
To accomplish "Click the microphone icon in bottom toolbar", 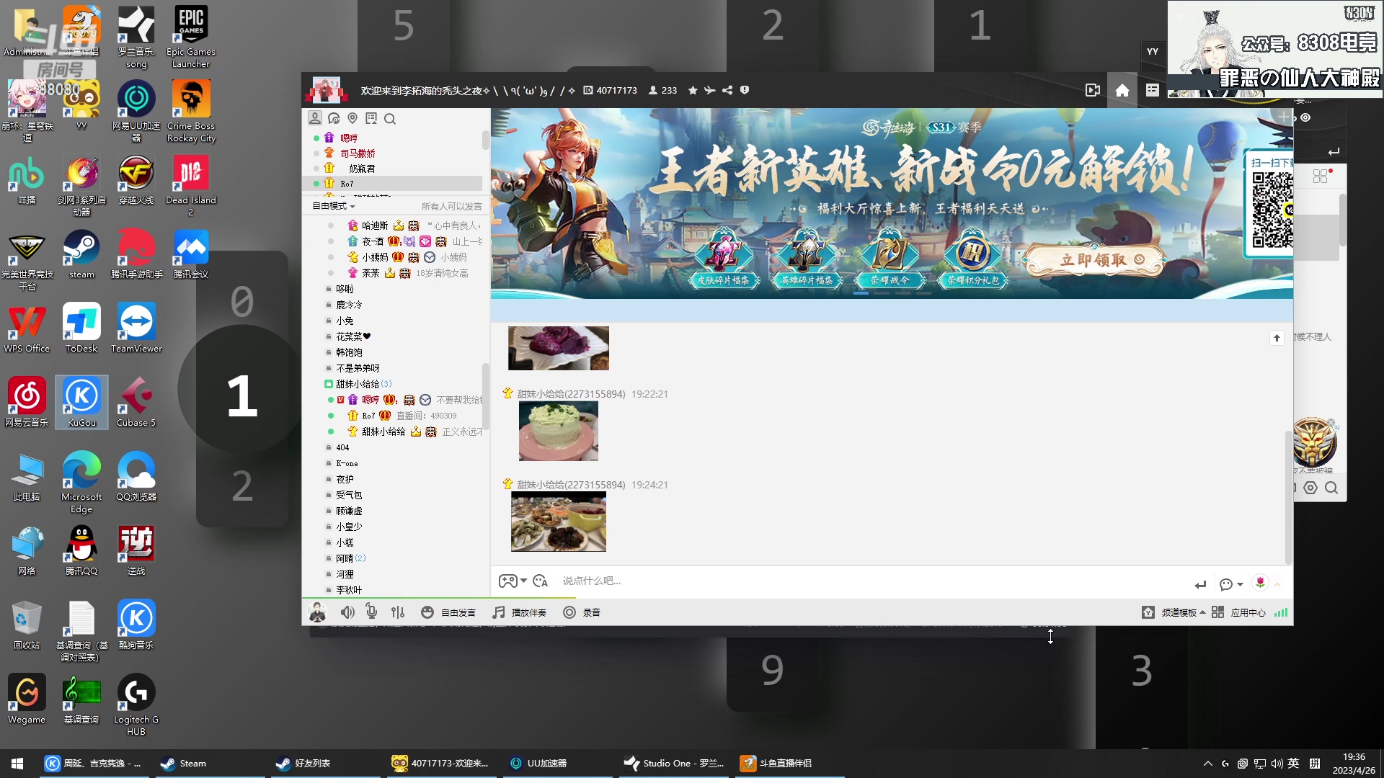I will (x=371, y=612).
